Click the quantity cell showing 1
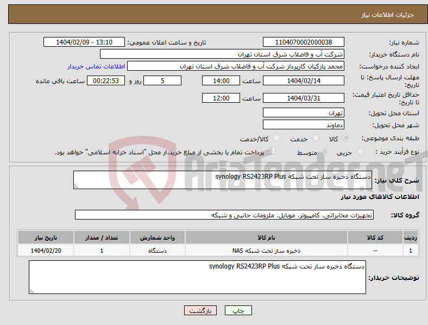 click(x=102, y=250)
